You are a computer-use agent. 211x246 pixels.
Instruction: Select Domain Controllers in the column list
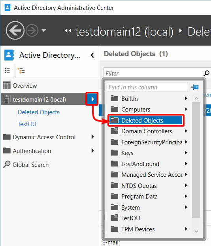147,131
